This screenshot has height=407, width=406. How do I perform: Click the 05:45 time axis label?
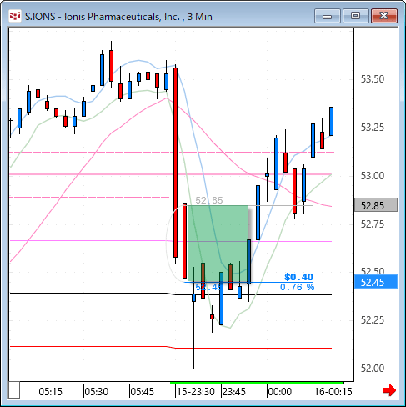tap(142, 392)
